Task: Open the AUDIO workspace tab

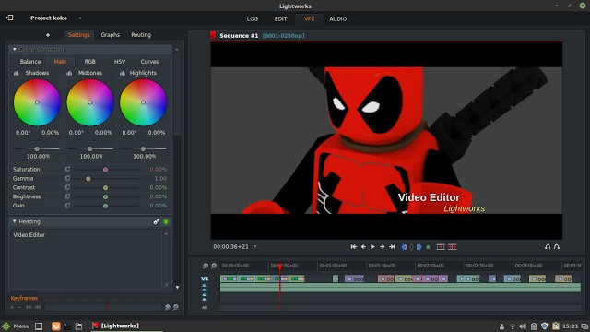Action: coord(338,18)
